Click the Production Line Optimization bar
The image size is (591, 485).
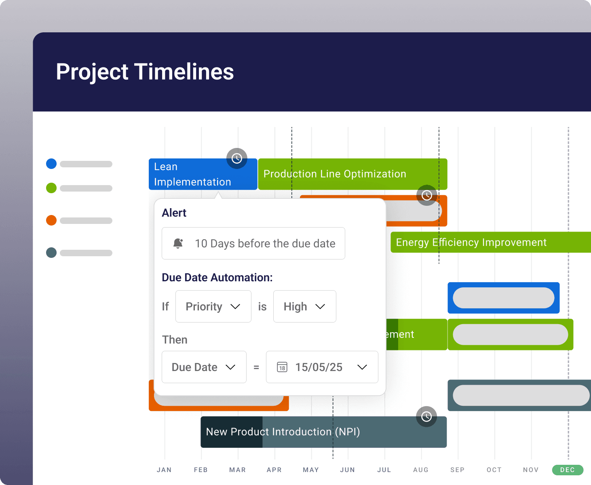coord(352,174)
